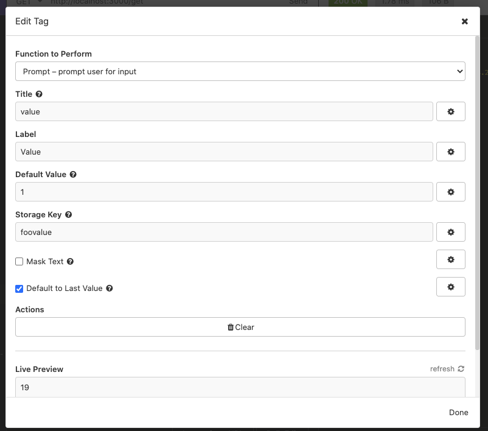Focus the Storage Key input field
The width and height of the screenshot is (488, 431).
[224, 232]
